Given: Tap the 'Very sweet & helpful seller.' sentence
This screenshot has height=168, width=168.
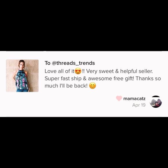Looking at the screenshot, I should point(119,71).
